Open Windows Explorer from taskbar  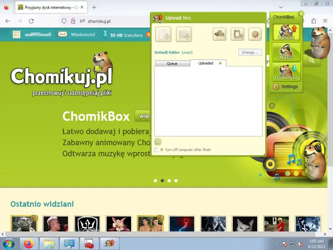[x=49, y=243]
